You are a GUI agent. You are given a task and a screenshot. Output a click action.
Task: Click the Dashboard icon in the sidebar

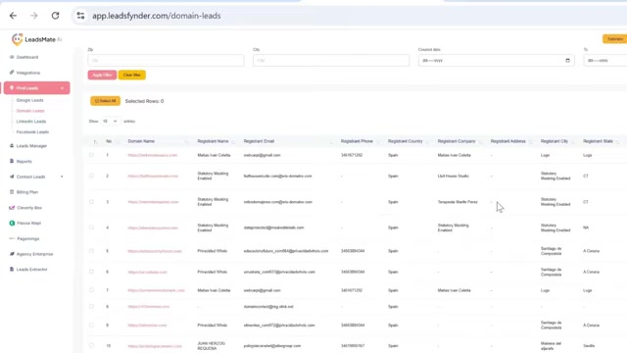[x=12, y=57]
